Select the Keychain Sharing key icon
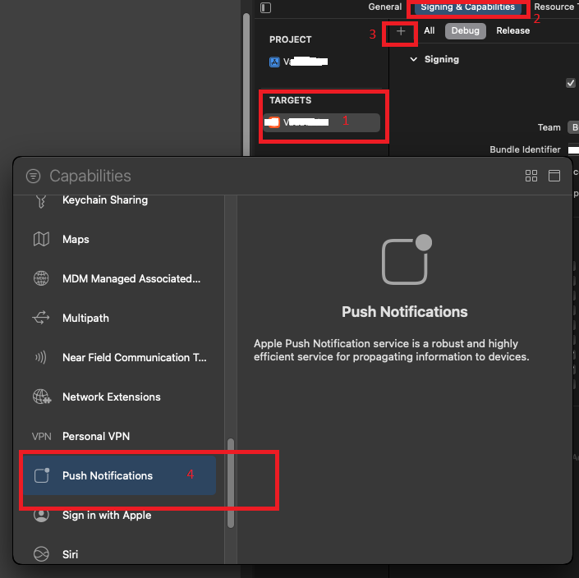This screenshot has height=578, width=579. [x=41, y=200]
